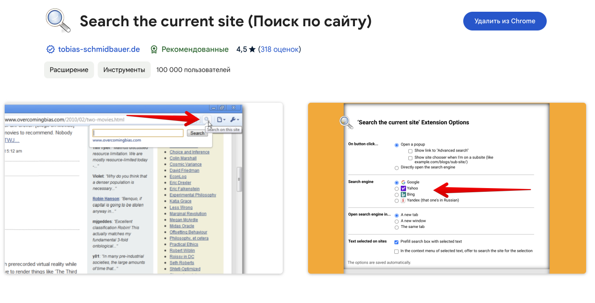This screenshot has width=595, height=303.
Task: Toggle the Prefill search box with selected text checkbox
Action: click(x=396, y=242)
